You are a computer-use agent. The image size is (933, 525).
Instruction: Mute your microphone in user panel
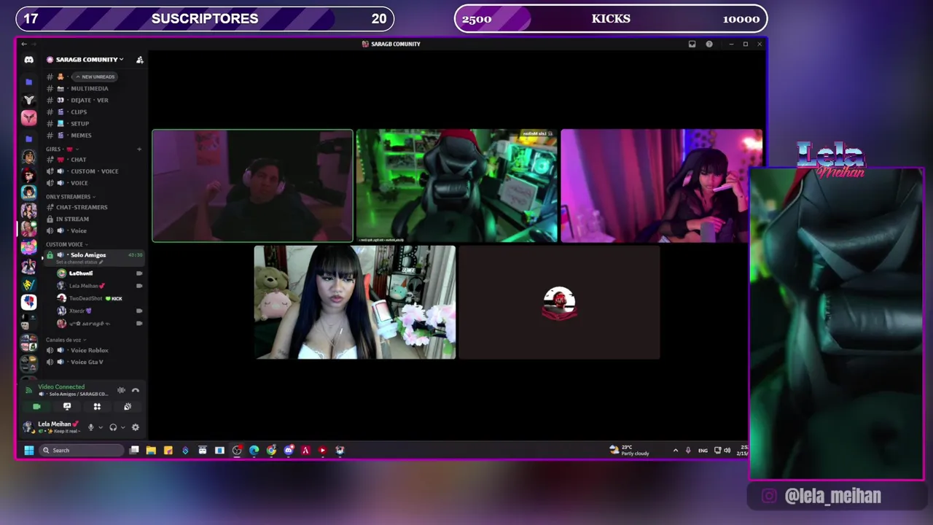pos(91,427)
